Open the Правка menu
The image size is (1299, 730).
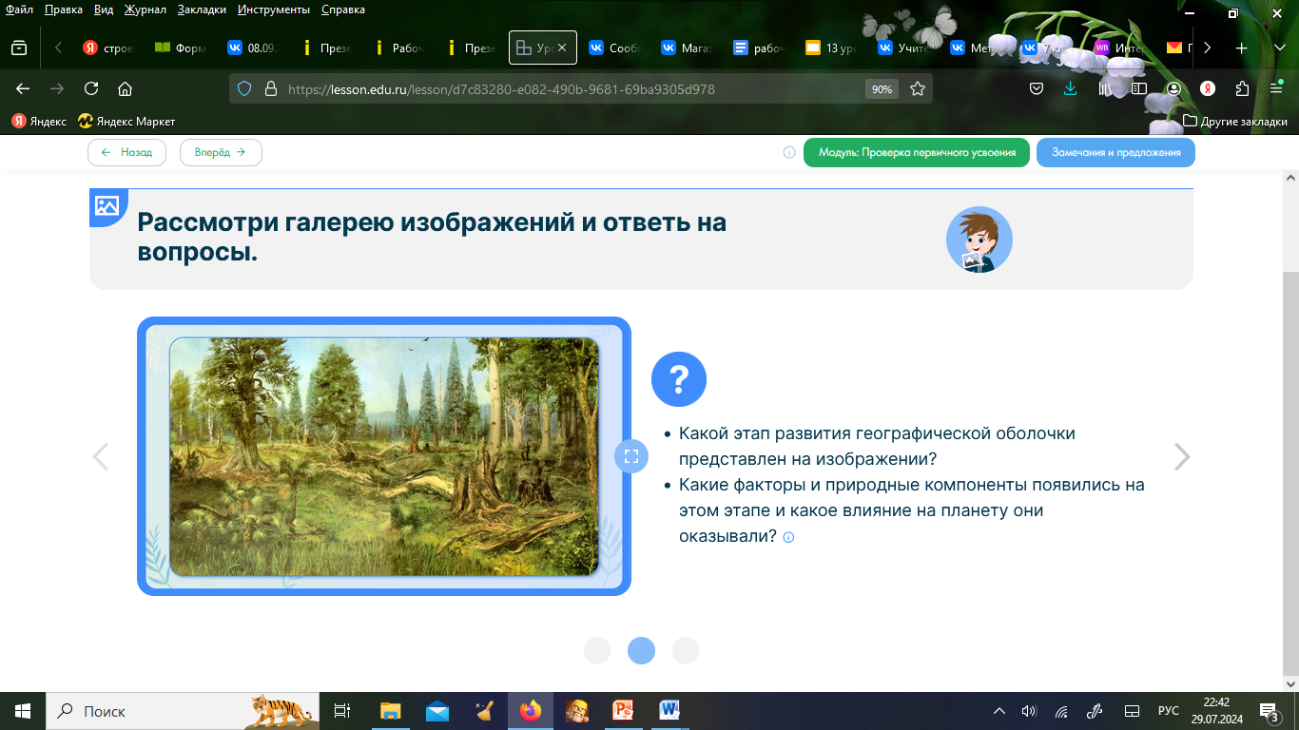pyautogui.click(x=64, y=10)
